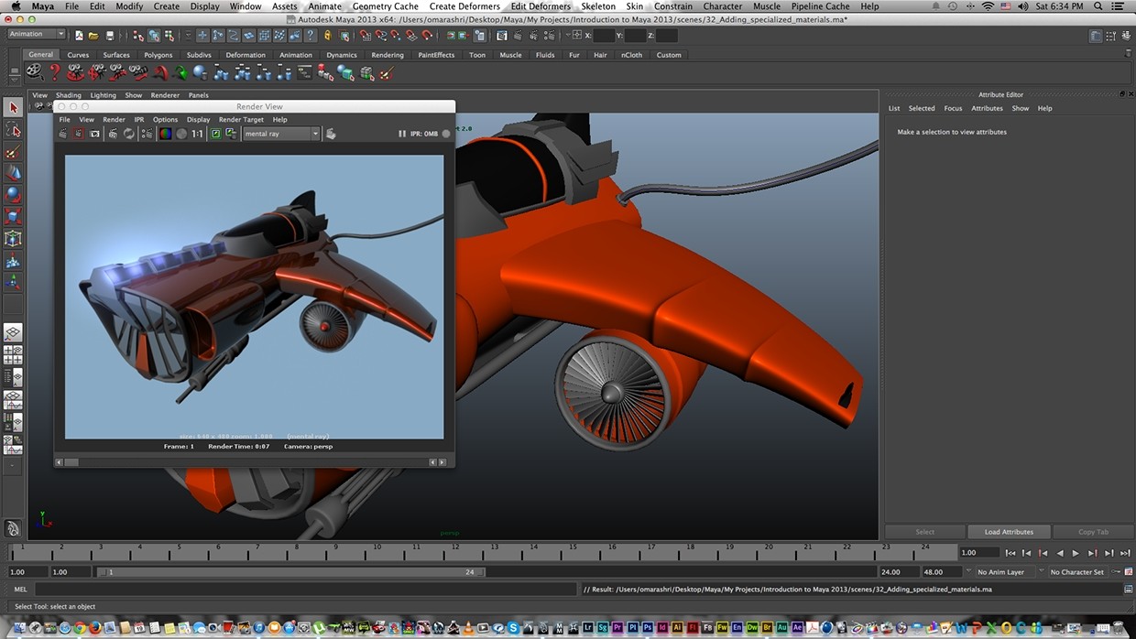Open Render Target menu in Render View
This screenshot has height=639, width=1136.
[x=241, y=119]
